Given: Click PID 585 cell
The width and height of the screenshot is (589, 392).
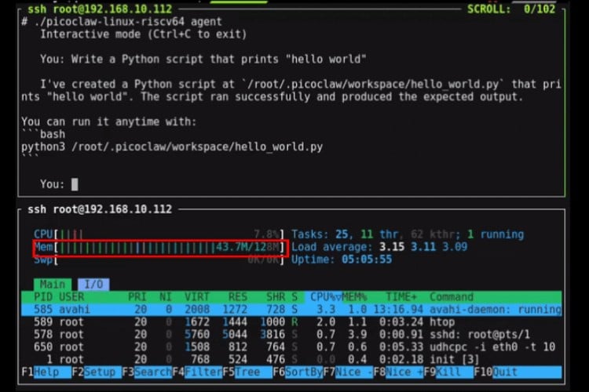Looking at the screenshot, I should pyautogui.click(x=43, y=310).
